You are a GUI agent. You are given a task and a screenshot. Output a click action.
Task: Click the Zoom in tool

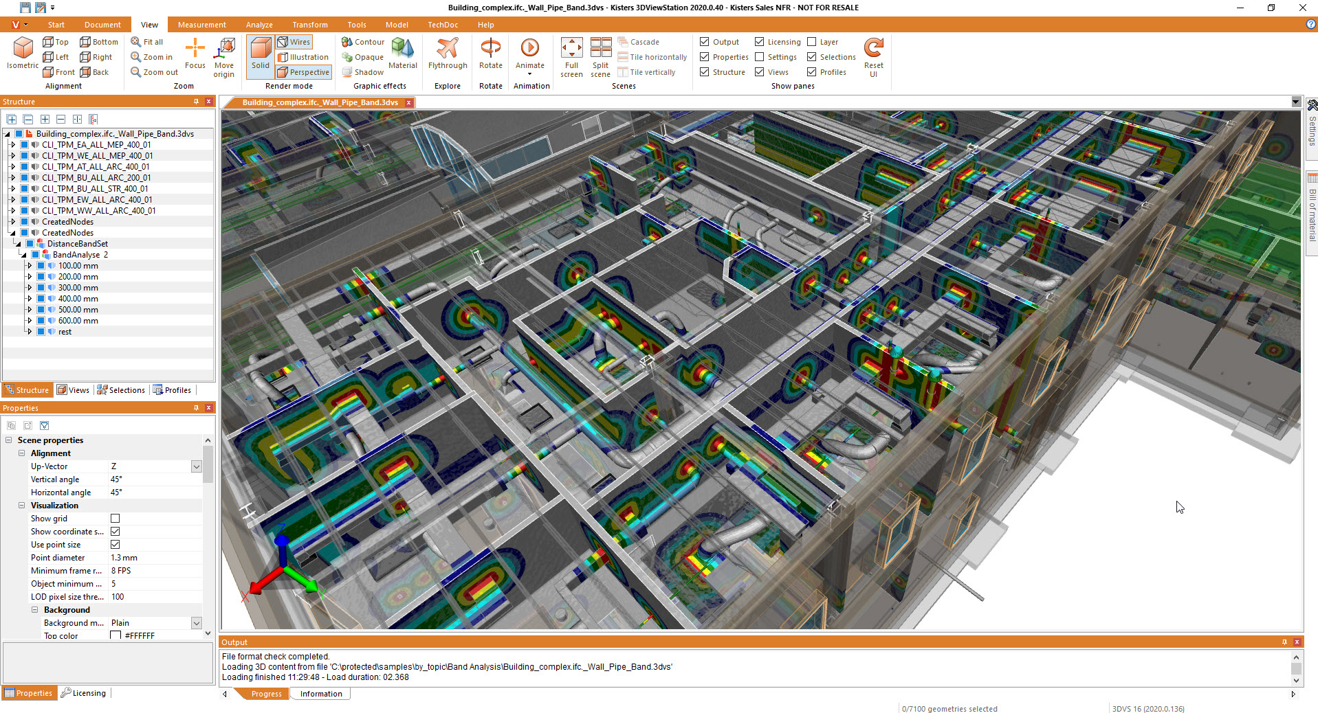click(x=152, y=57)
